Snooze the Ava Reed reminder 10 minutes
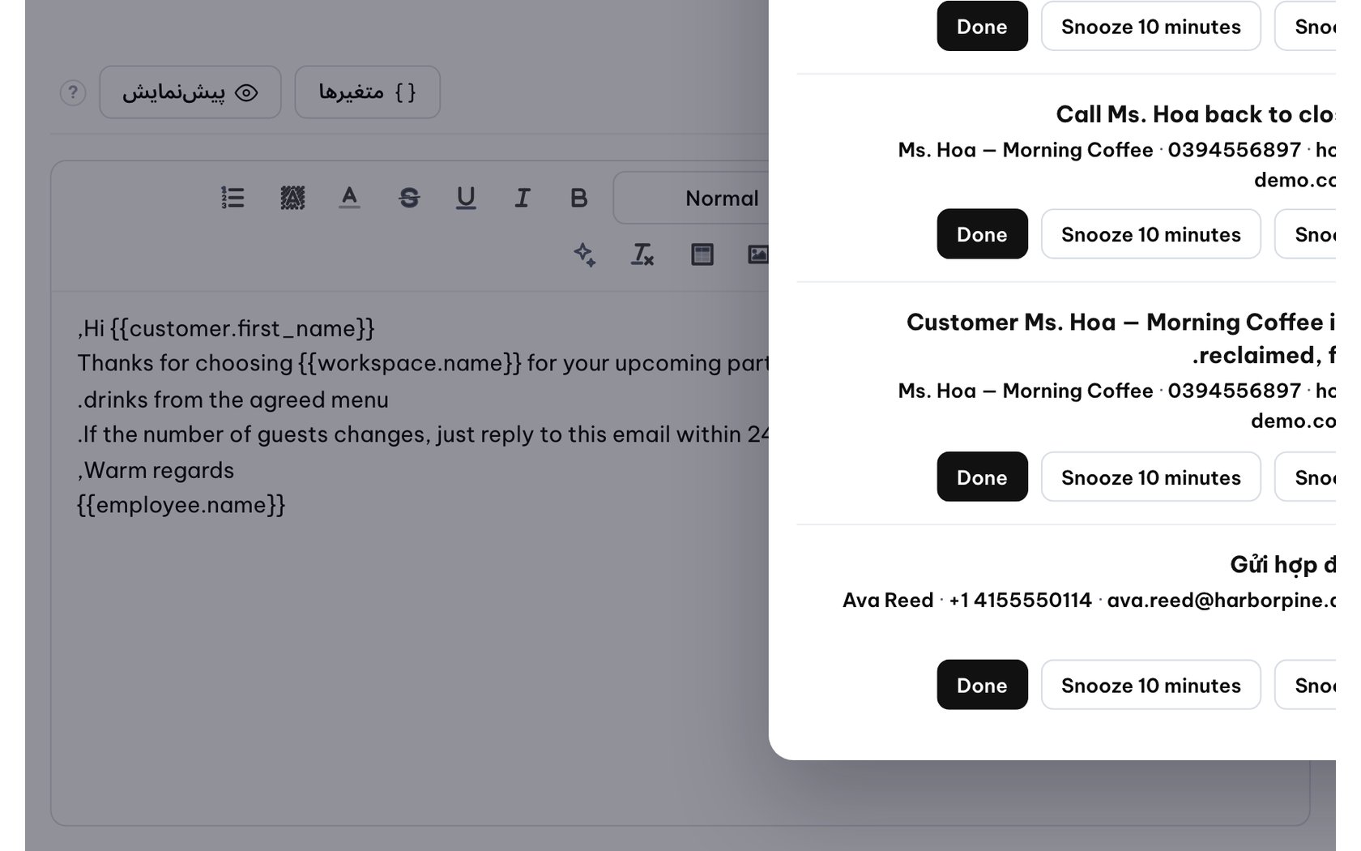Image resolution: width=1361 pixels, height=851 pixels. coord(1150,685)
